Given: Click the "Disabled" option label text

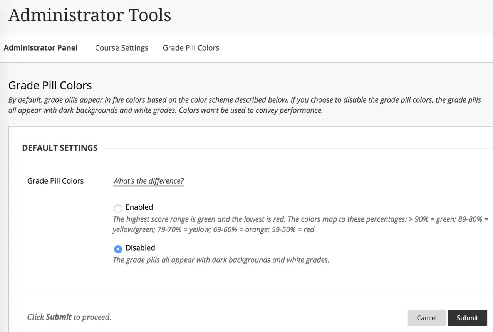Looking at the screenshot, I should [140, 248].
